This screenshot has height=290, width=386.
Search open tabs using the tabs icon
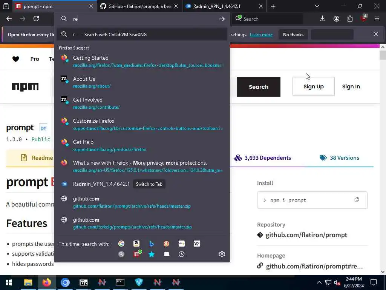(x=167, y=254)
